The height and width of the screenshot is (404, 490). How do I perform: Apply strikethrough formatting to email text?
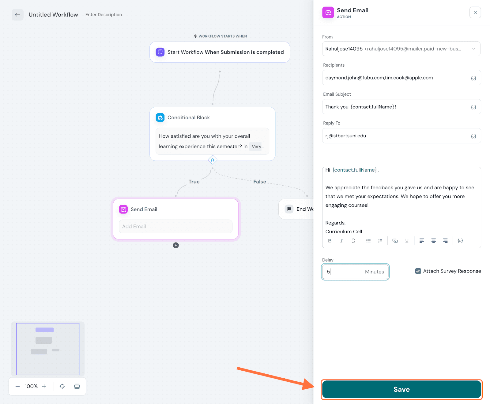[x=353, y=241]
